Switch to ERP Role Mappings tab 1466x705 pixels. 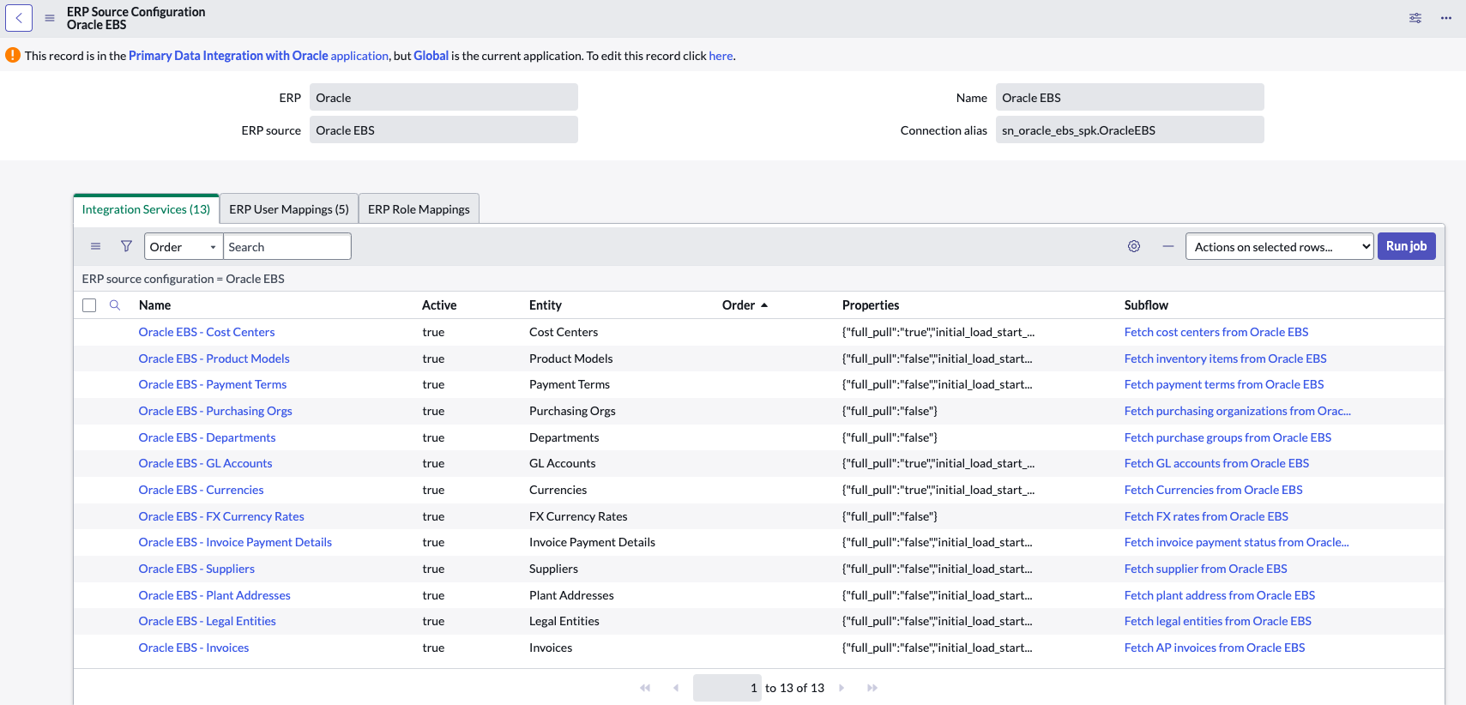tap(419, 209)
